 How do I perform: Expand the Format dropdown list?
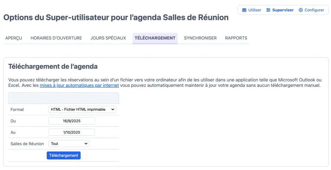[x=82, y=109]
